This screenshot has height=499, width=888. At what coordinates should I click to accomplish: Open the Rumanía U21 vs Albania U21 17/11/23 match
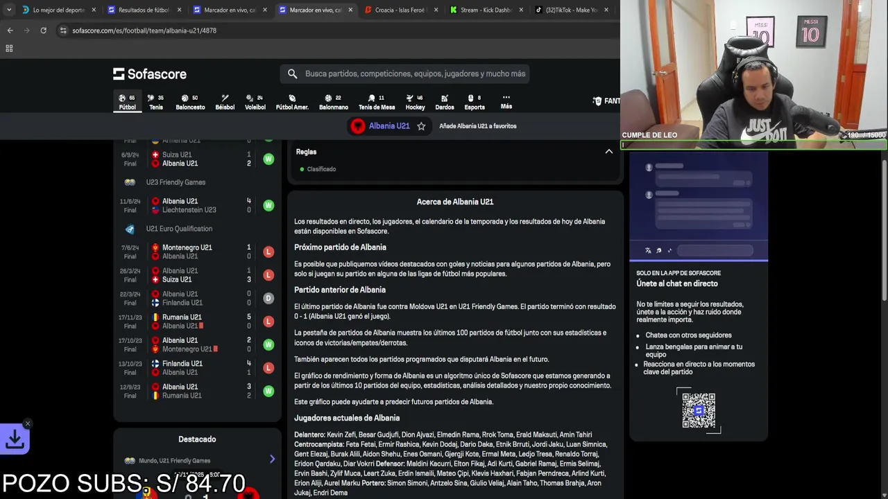(x=197, y=322)
